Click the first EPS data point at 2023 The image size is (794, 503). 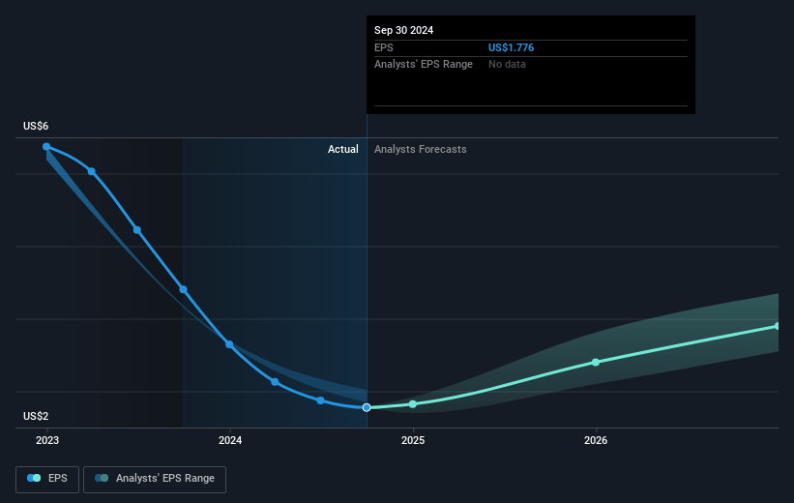[46, 147]
